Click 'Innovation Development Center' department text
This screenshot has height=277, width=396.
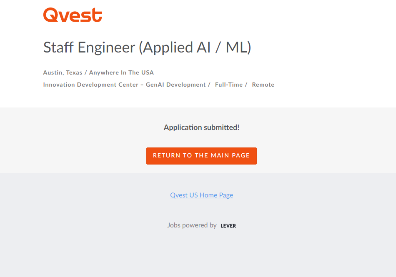pos(90,85)
